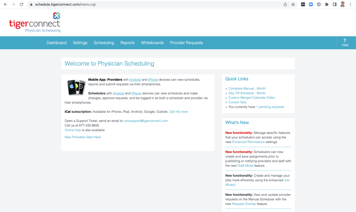Open the Job Wizard link

click(287, 180)
